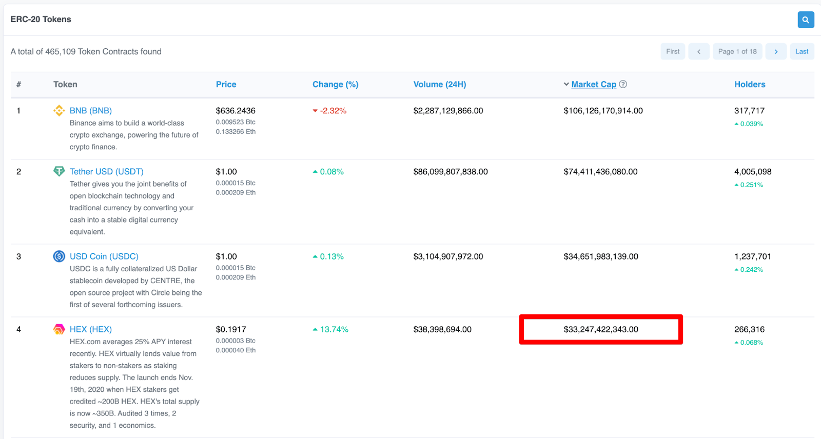Select HEX change value 13.74%
The image size is (821, 439).
[334, 329]
